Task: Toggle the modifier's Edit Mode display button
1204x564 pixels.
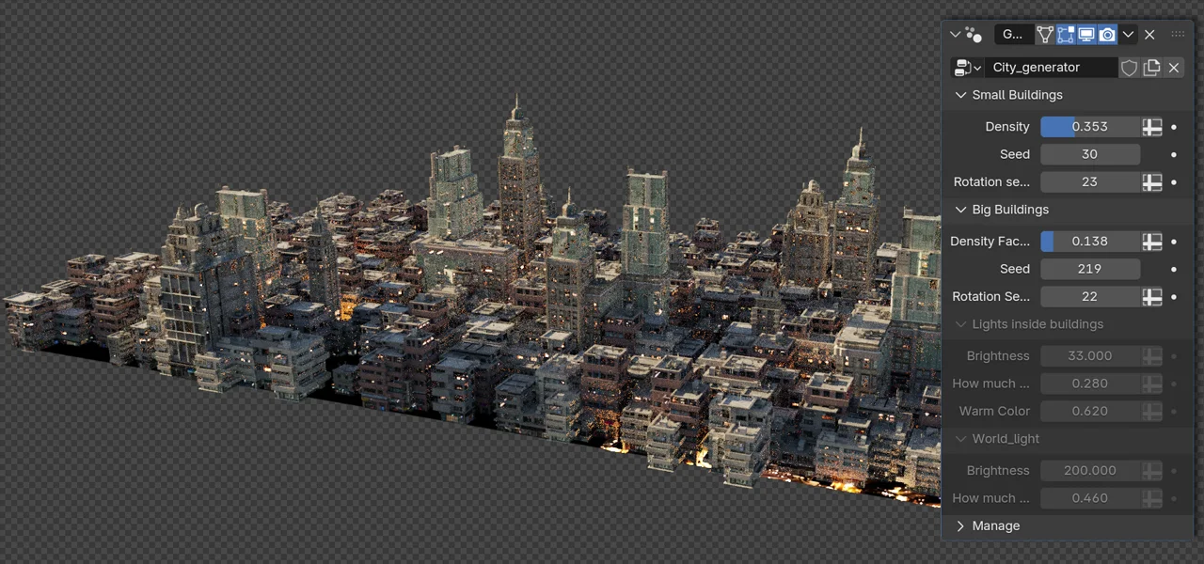Action: tap(1066, 34)
